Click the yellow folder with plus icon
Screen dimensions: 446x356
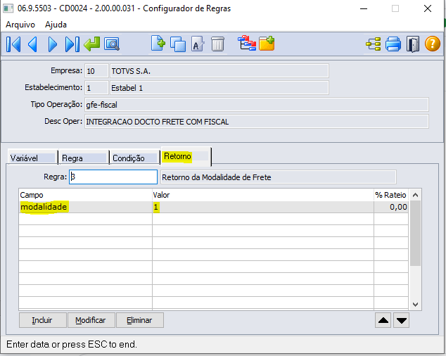coord(267,44)
